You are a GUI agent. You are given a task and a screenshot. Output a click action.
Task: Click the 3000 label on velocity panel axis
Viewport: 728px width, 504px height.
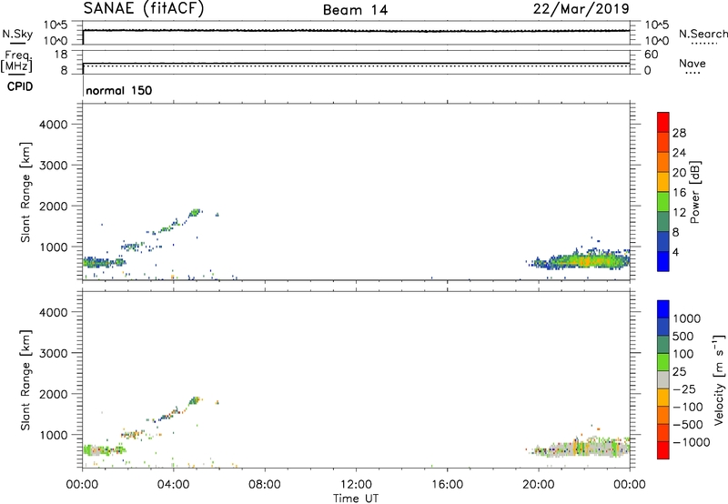[x=54, y=353]
